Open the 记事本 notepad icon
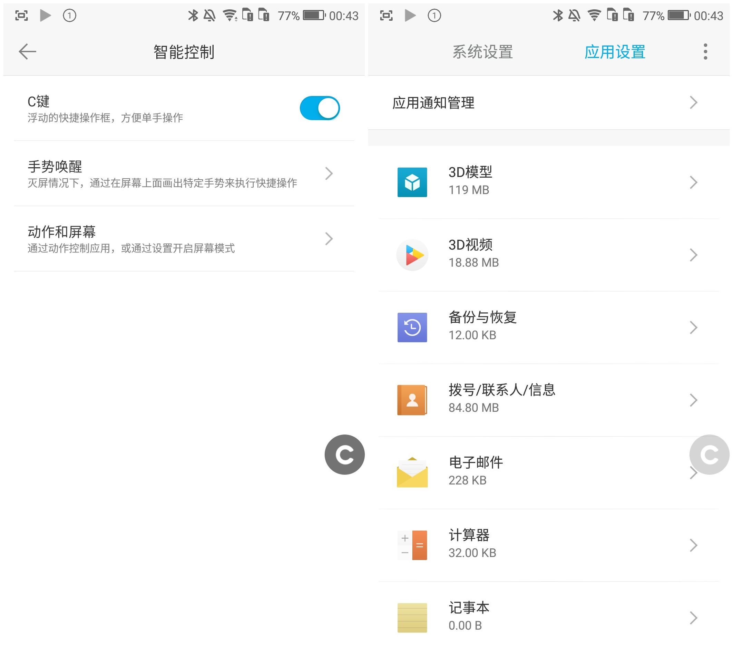The image size is (733, 649). [x=412, y=617]
